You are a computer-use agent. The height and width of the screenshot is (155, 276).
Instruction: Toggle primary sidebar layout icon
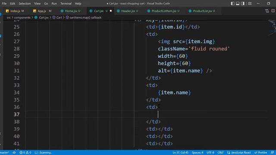pos(232,3)
